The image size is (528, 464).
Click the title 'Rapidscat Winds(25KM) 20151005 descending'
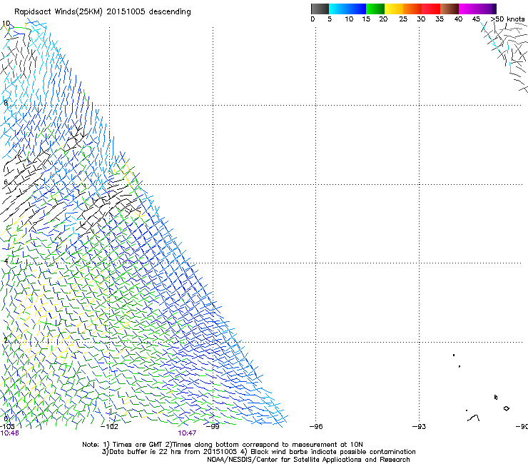pos(102,12)
